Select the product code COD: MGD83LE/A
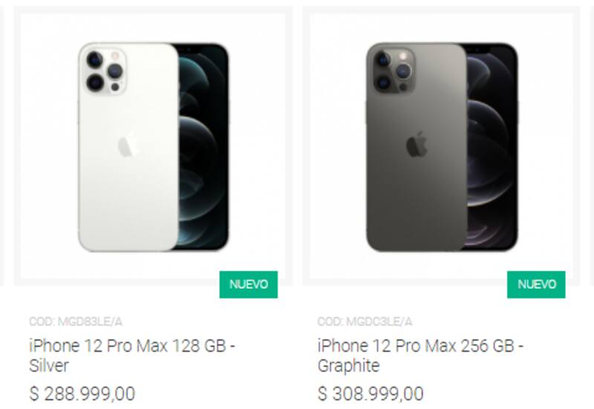594x409 pixels. 76,321
